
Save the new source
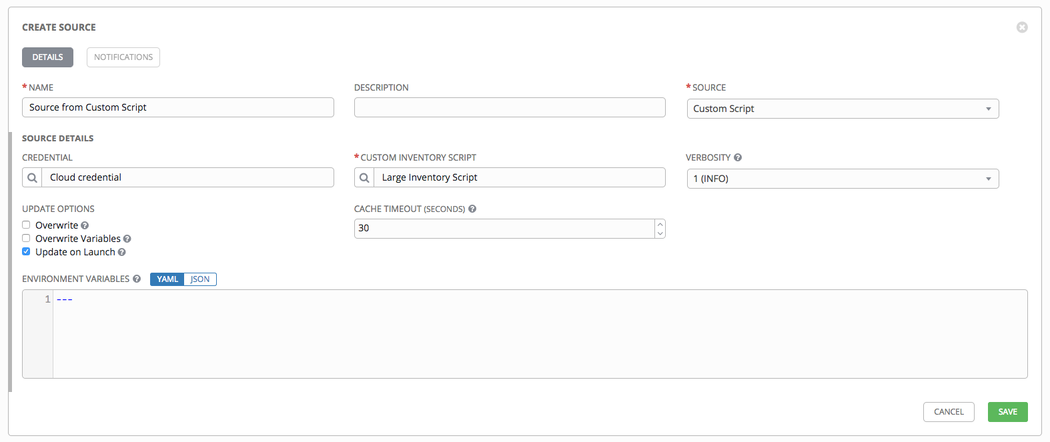pyautogui.click(x=1007, y=412)
